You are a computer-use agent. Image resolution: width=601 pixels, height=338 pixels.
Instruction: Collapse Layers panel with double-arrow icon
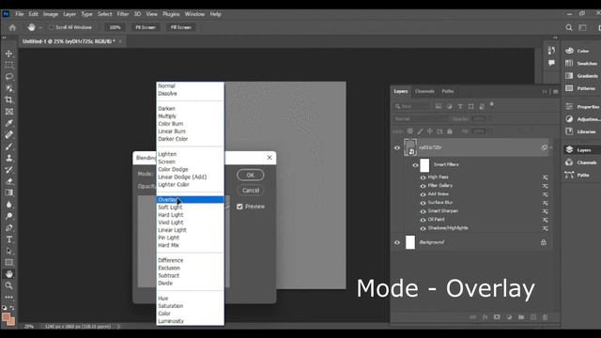click(545, 92)
